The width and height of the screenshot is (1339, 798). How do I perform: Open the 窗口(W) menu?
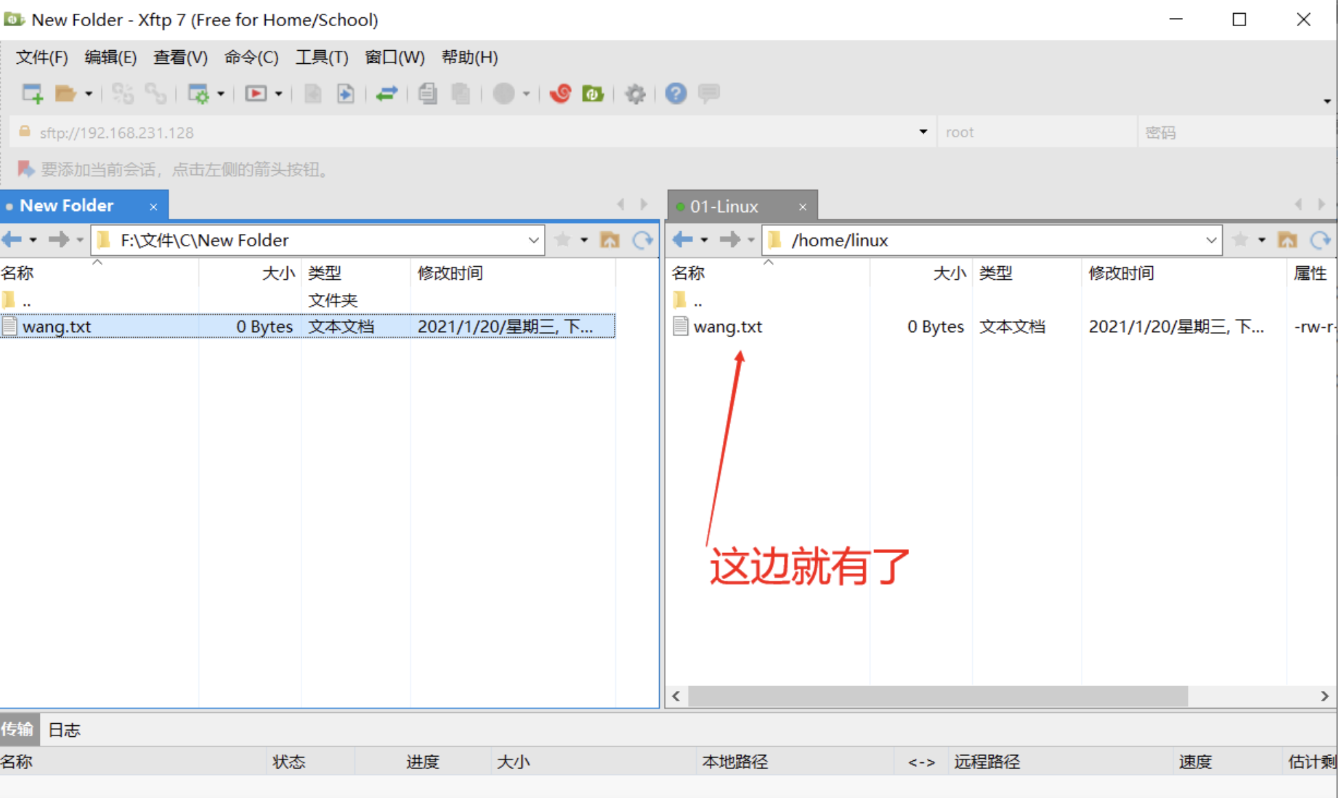(395, 57)
